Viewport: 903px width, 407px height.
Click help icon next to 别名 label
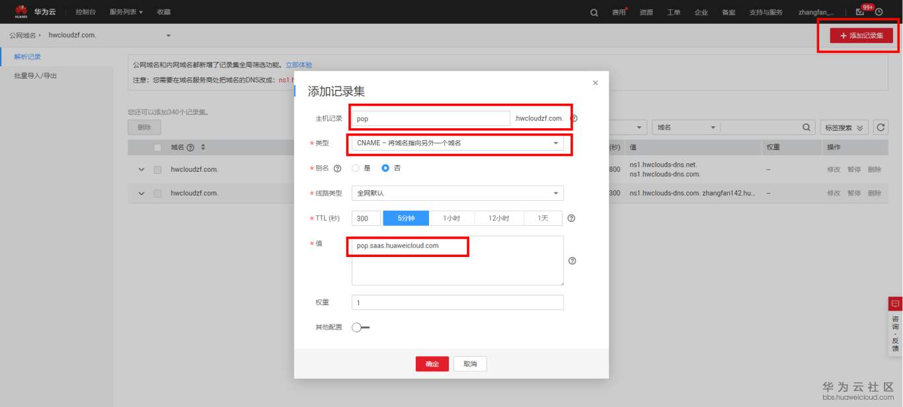tap(338, 168)
